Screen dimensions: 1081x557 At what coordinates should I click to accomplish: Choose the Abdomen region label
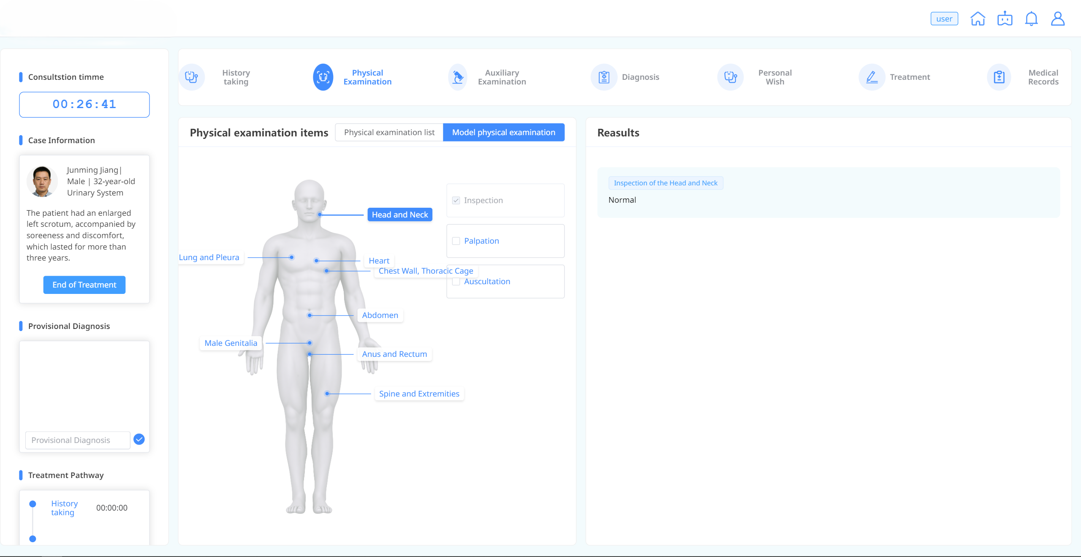coord(380,315)
